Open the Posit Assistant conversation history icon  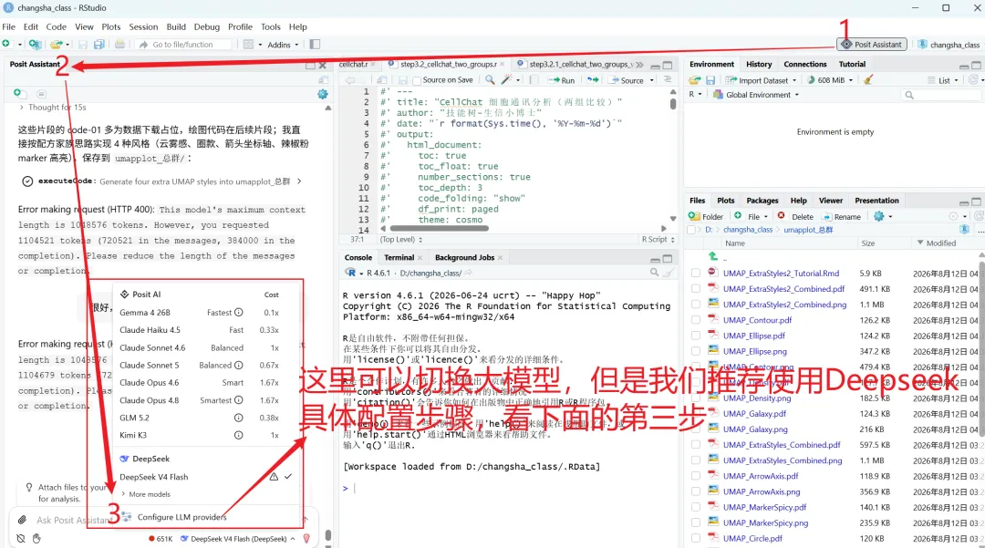coord(41,94)
